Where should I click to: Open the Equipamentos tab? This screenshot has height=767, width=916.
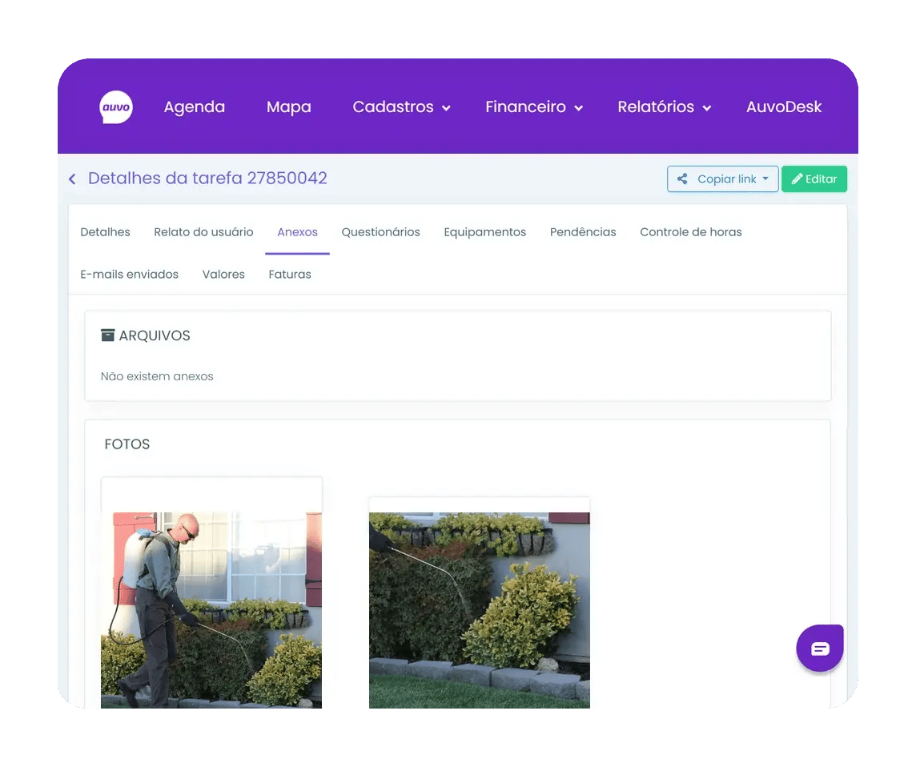coord(485,232)
